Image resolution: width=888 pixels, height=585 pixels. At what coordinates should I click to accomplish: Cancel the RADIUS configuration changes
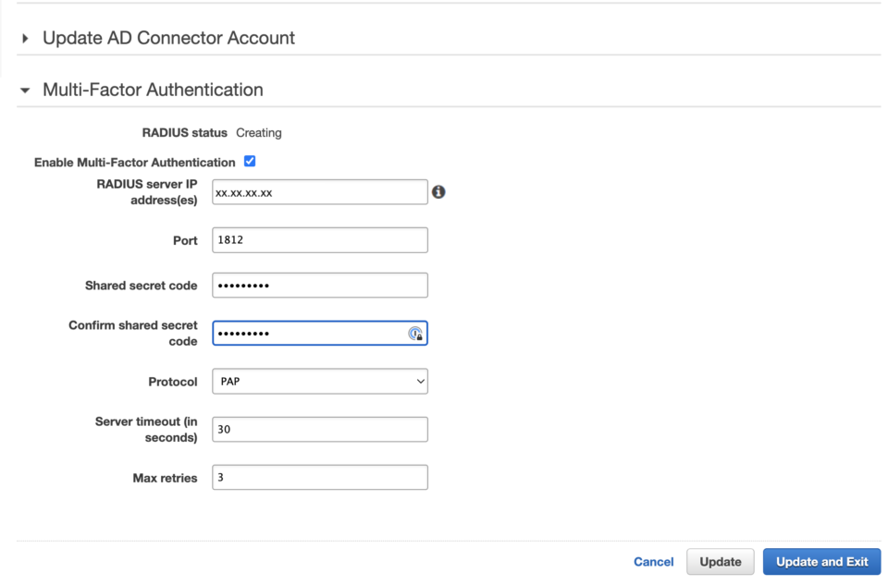tap(653, 561)
